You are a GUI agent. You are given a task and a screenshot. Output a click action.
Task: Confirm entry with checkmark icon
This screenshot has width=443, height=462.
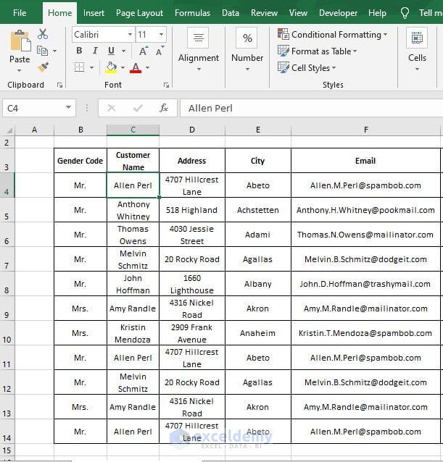click(138, 108)
